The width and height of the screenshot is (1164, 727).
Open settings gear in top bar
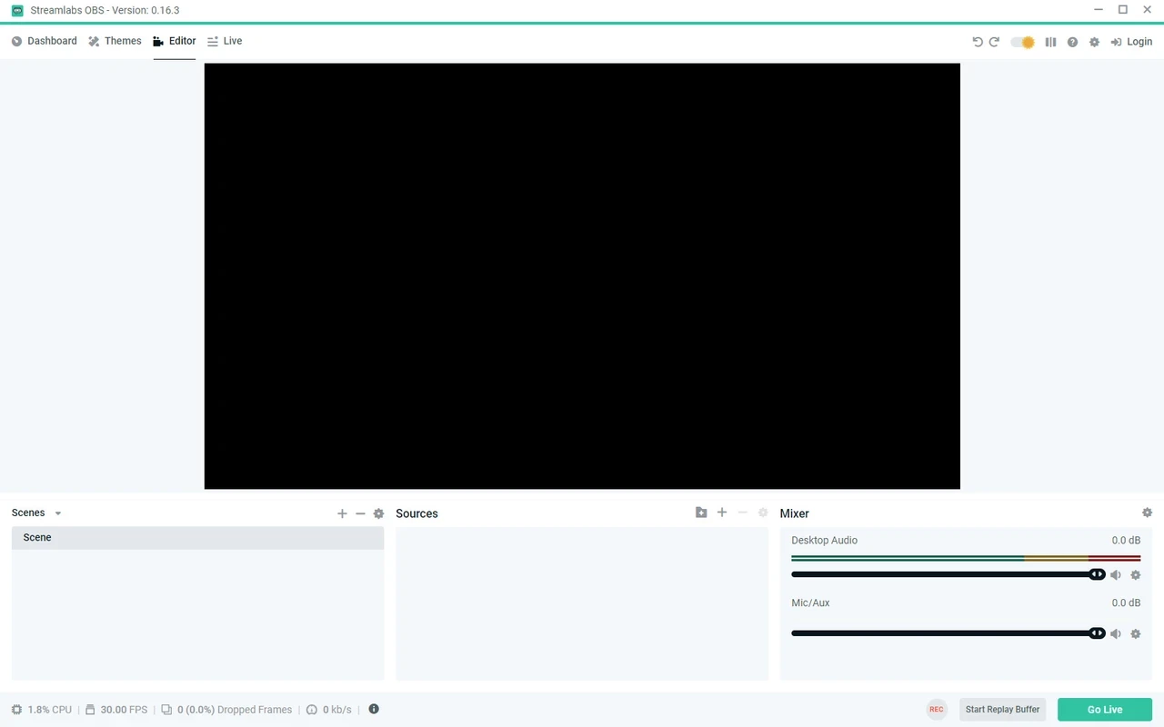1094,42
